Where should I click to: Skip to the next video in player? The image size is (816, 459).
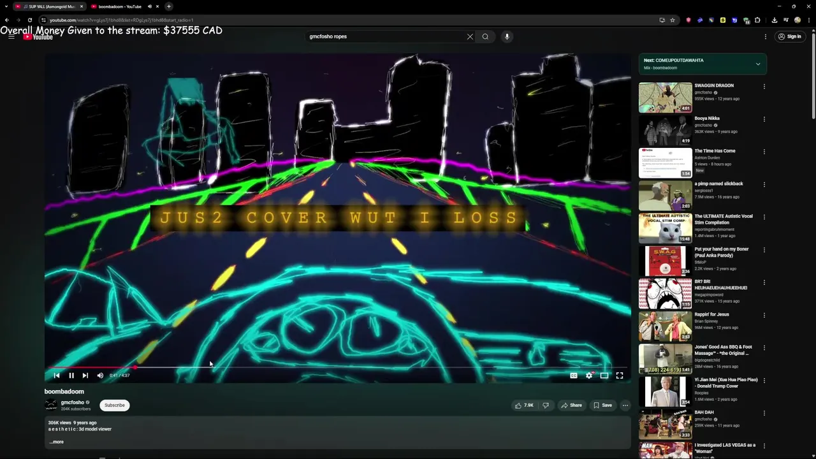85,375
